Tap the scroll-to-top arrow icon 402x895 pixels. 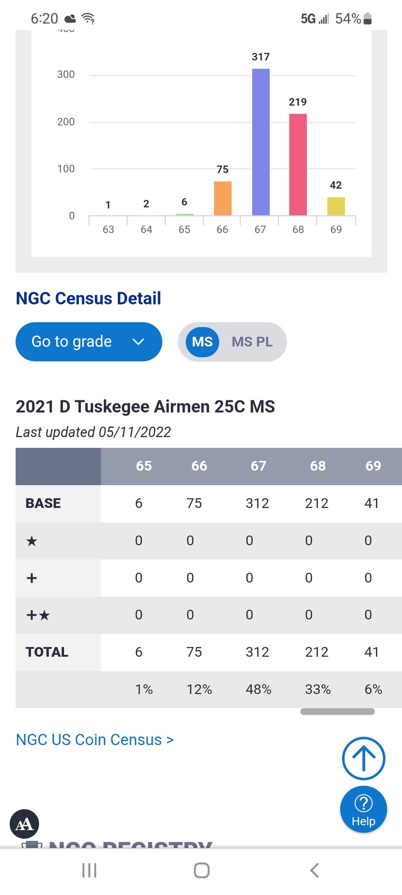point(363,758)
